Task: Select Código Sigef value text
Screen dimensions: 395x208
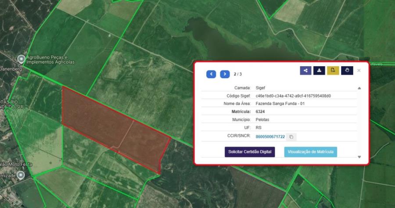Action: click(293, 96)
